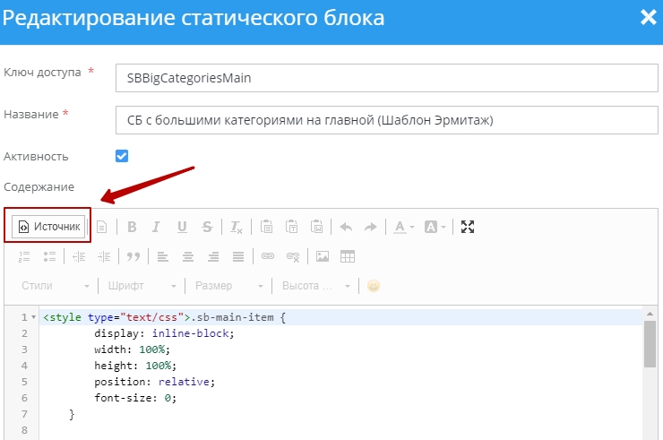The width and height of the screenshot is (663, 440).
Task: Click the undo arrow icon
Action: [346, 227]
